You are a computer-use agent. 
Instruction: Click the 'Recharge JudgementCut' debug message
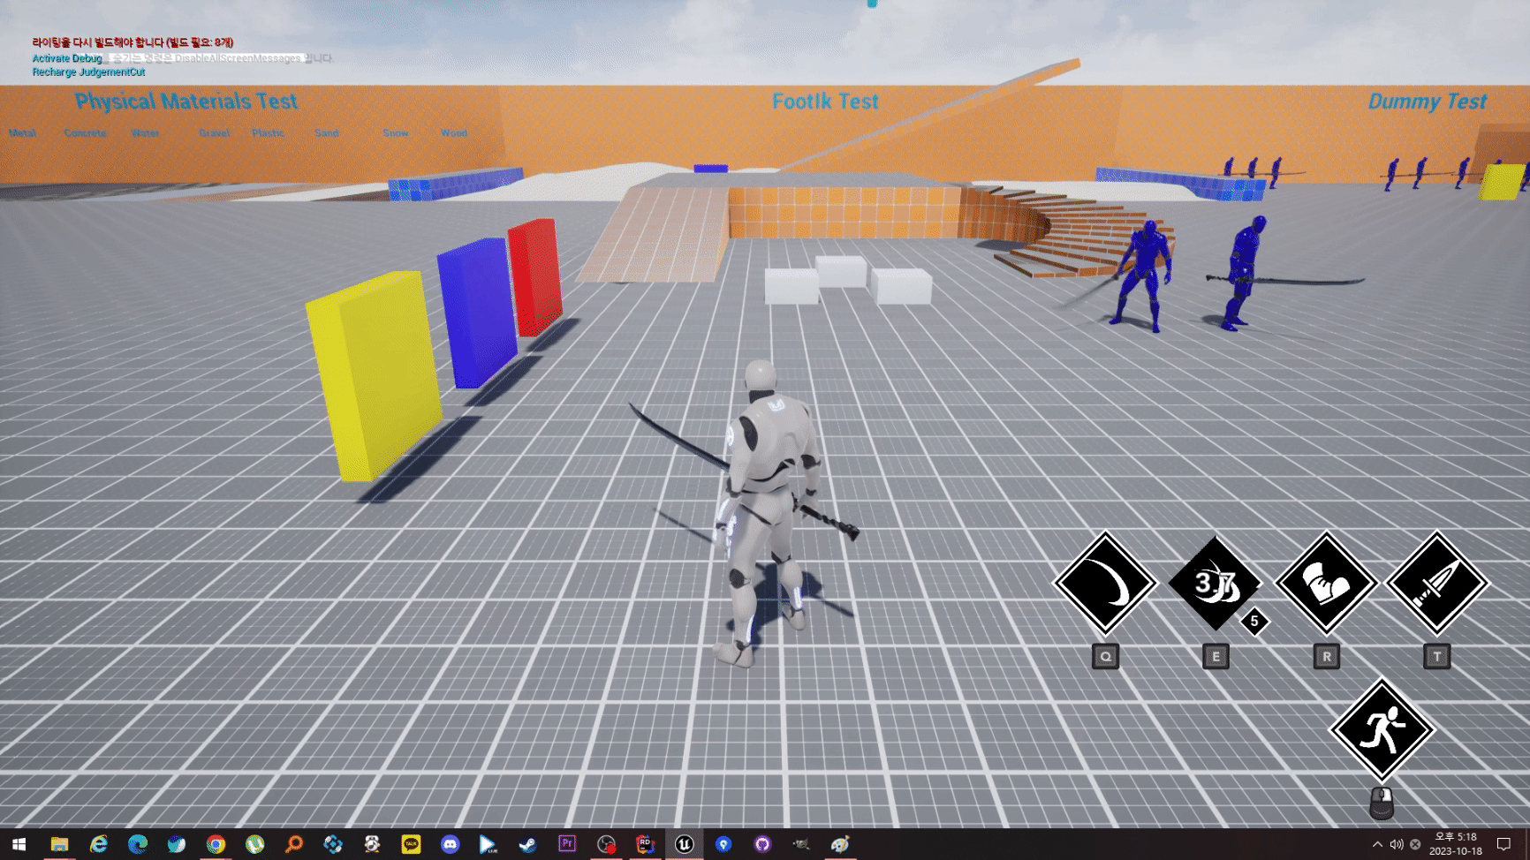[88, 72]
